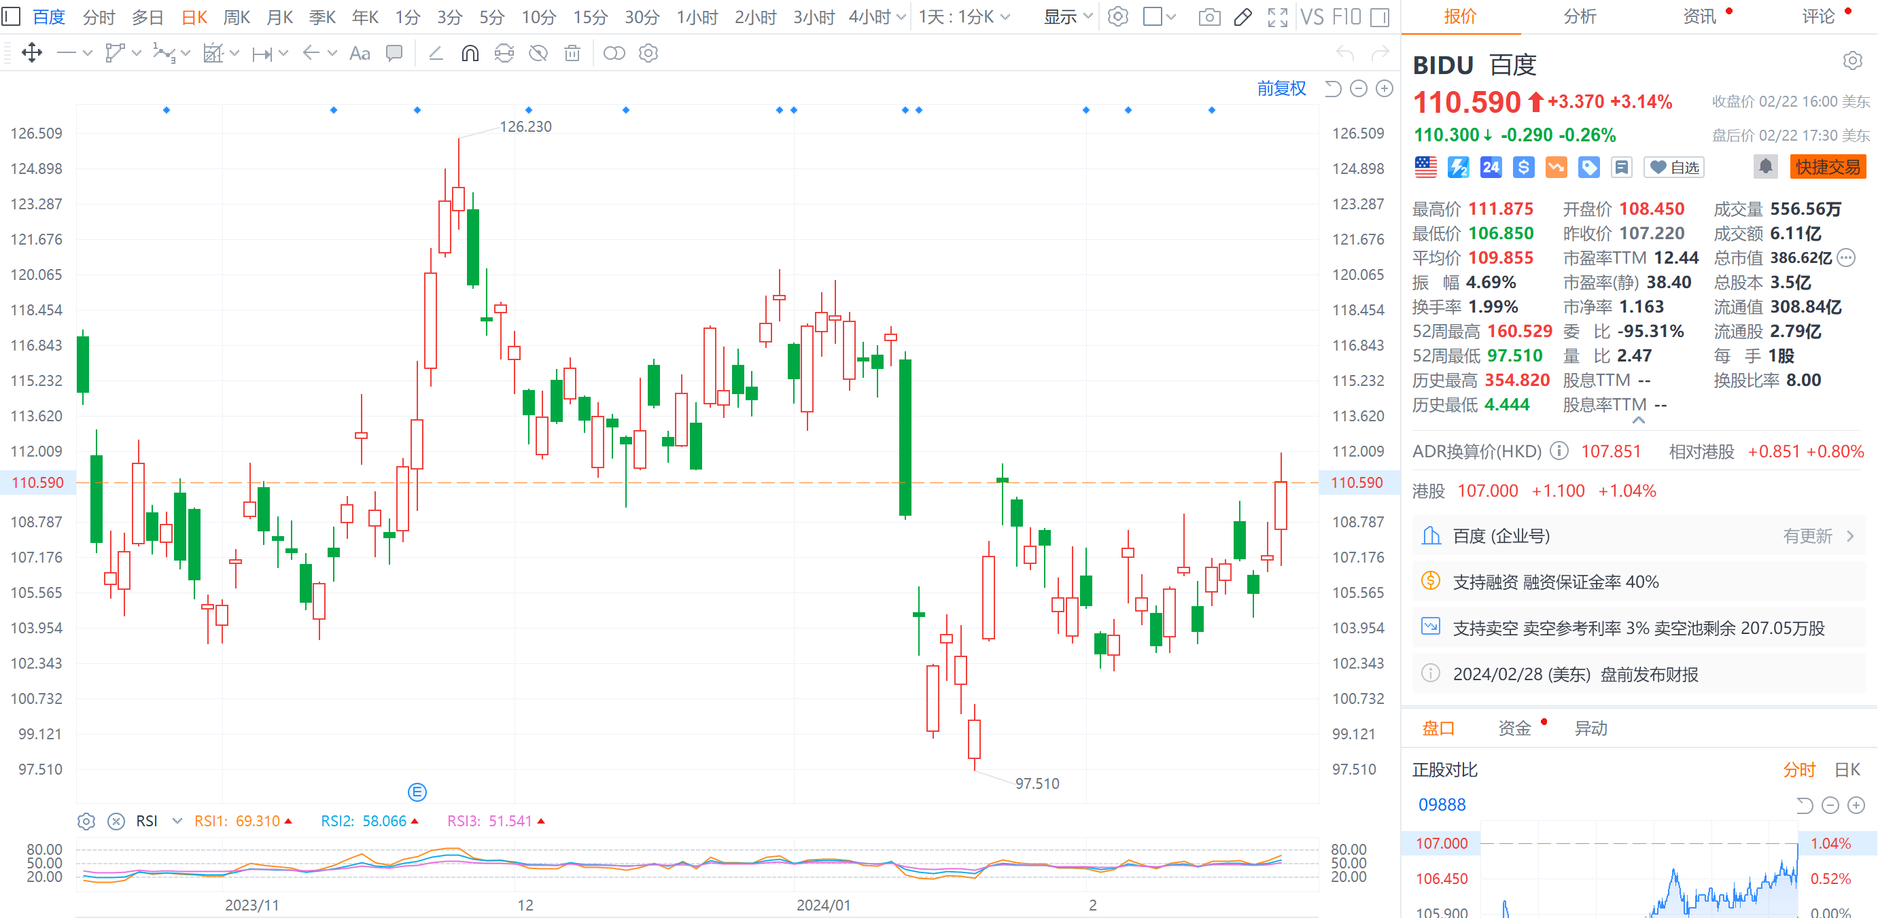This screenshot has width=1878, height=918.
Task: Select the Aa text annotation tool
Action: [x=360, y=53]
